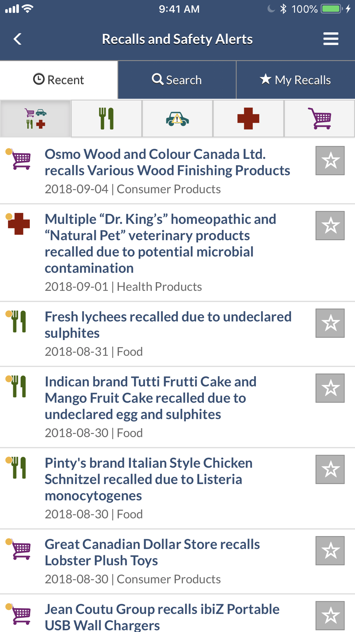The height and width of the screenshot is (632, 355).
Task: Select the all categories filter icon
Action: click(x=35, y=118)
